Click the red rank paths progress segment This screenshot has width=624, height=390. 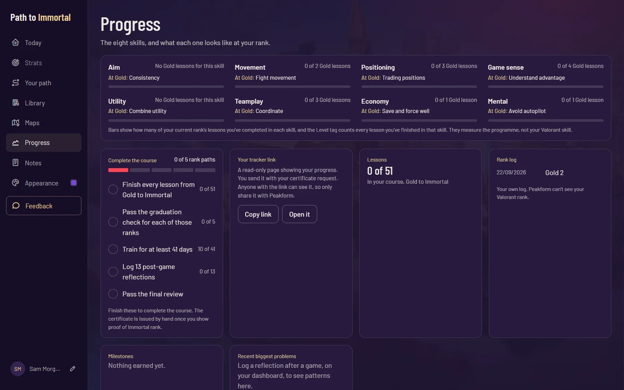[x=118, y=170]
